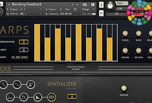Select the Spatializer overlapping circles icon
152x103 pixels.
[x=52, y=97]
